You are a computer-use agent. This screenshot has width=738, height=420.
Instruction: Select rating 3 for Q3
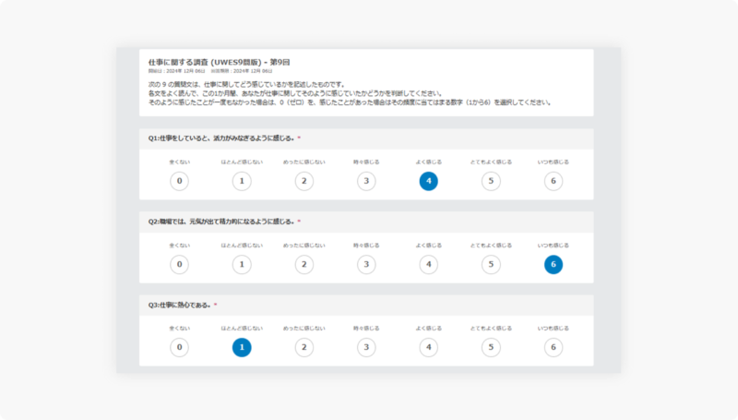pos(366,347)
